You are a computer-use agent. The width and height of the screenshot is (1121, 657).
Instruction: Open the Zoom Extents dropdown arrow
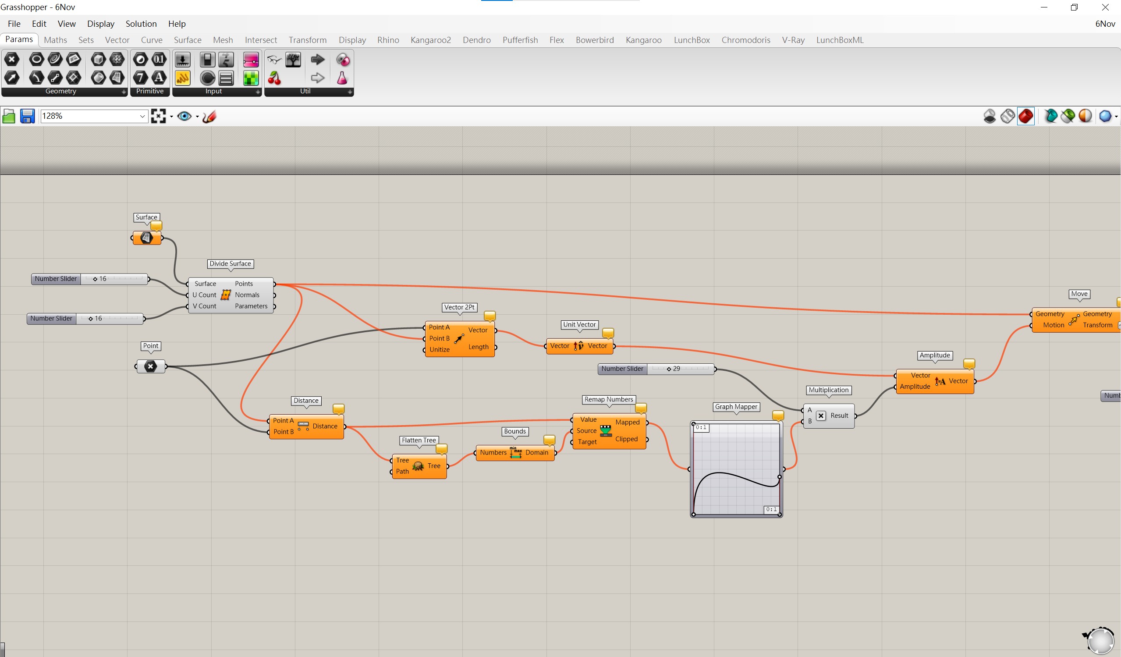tap(171, 117)
